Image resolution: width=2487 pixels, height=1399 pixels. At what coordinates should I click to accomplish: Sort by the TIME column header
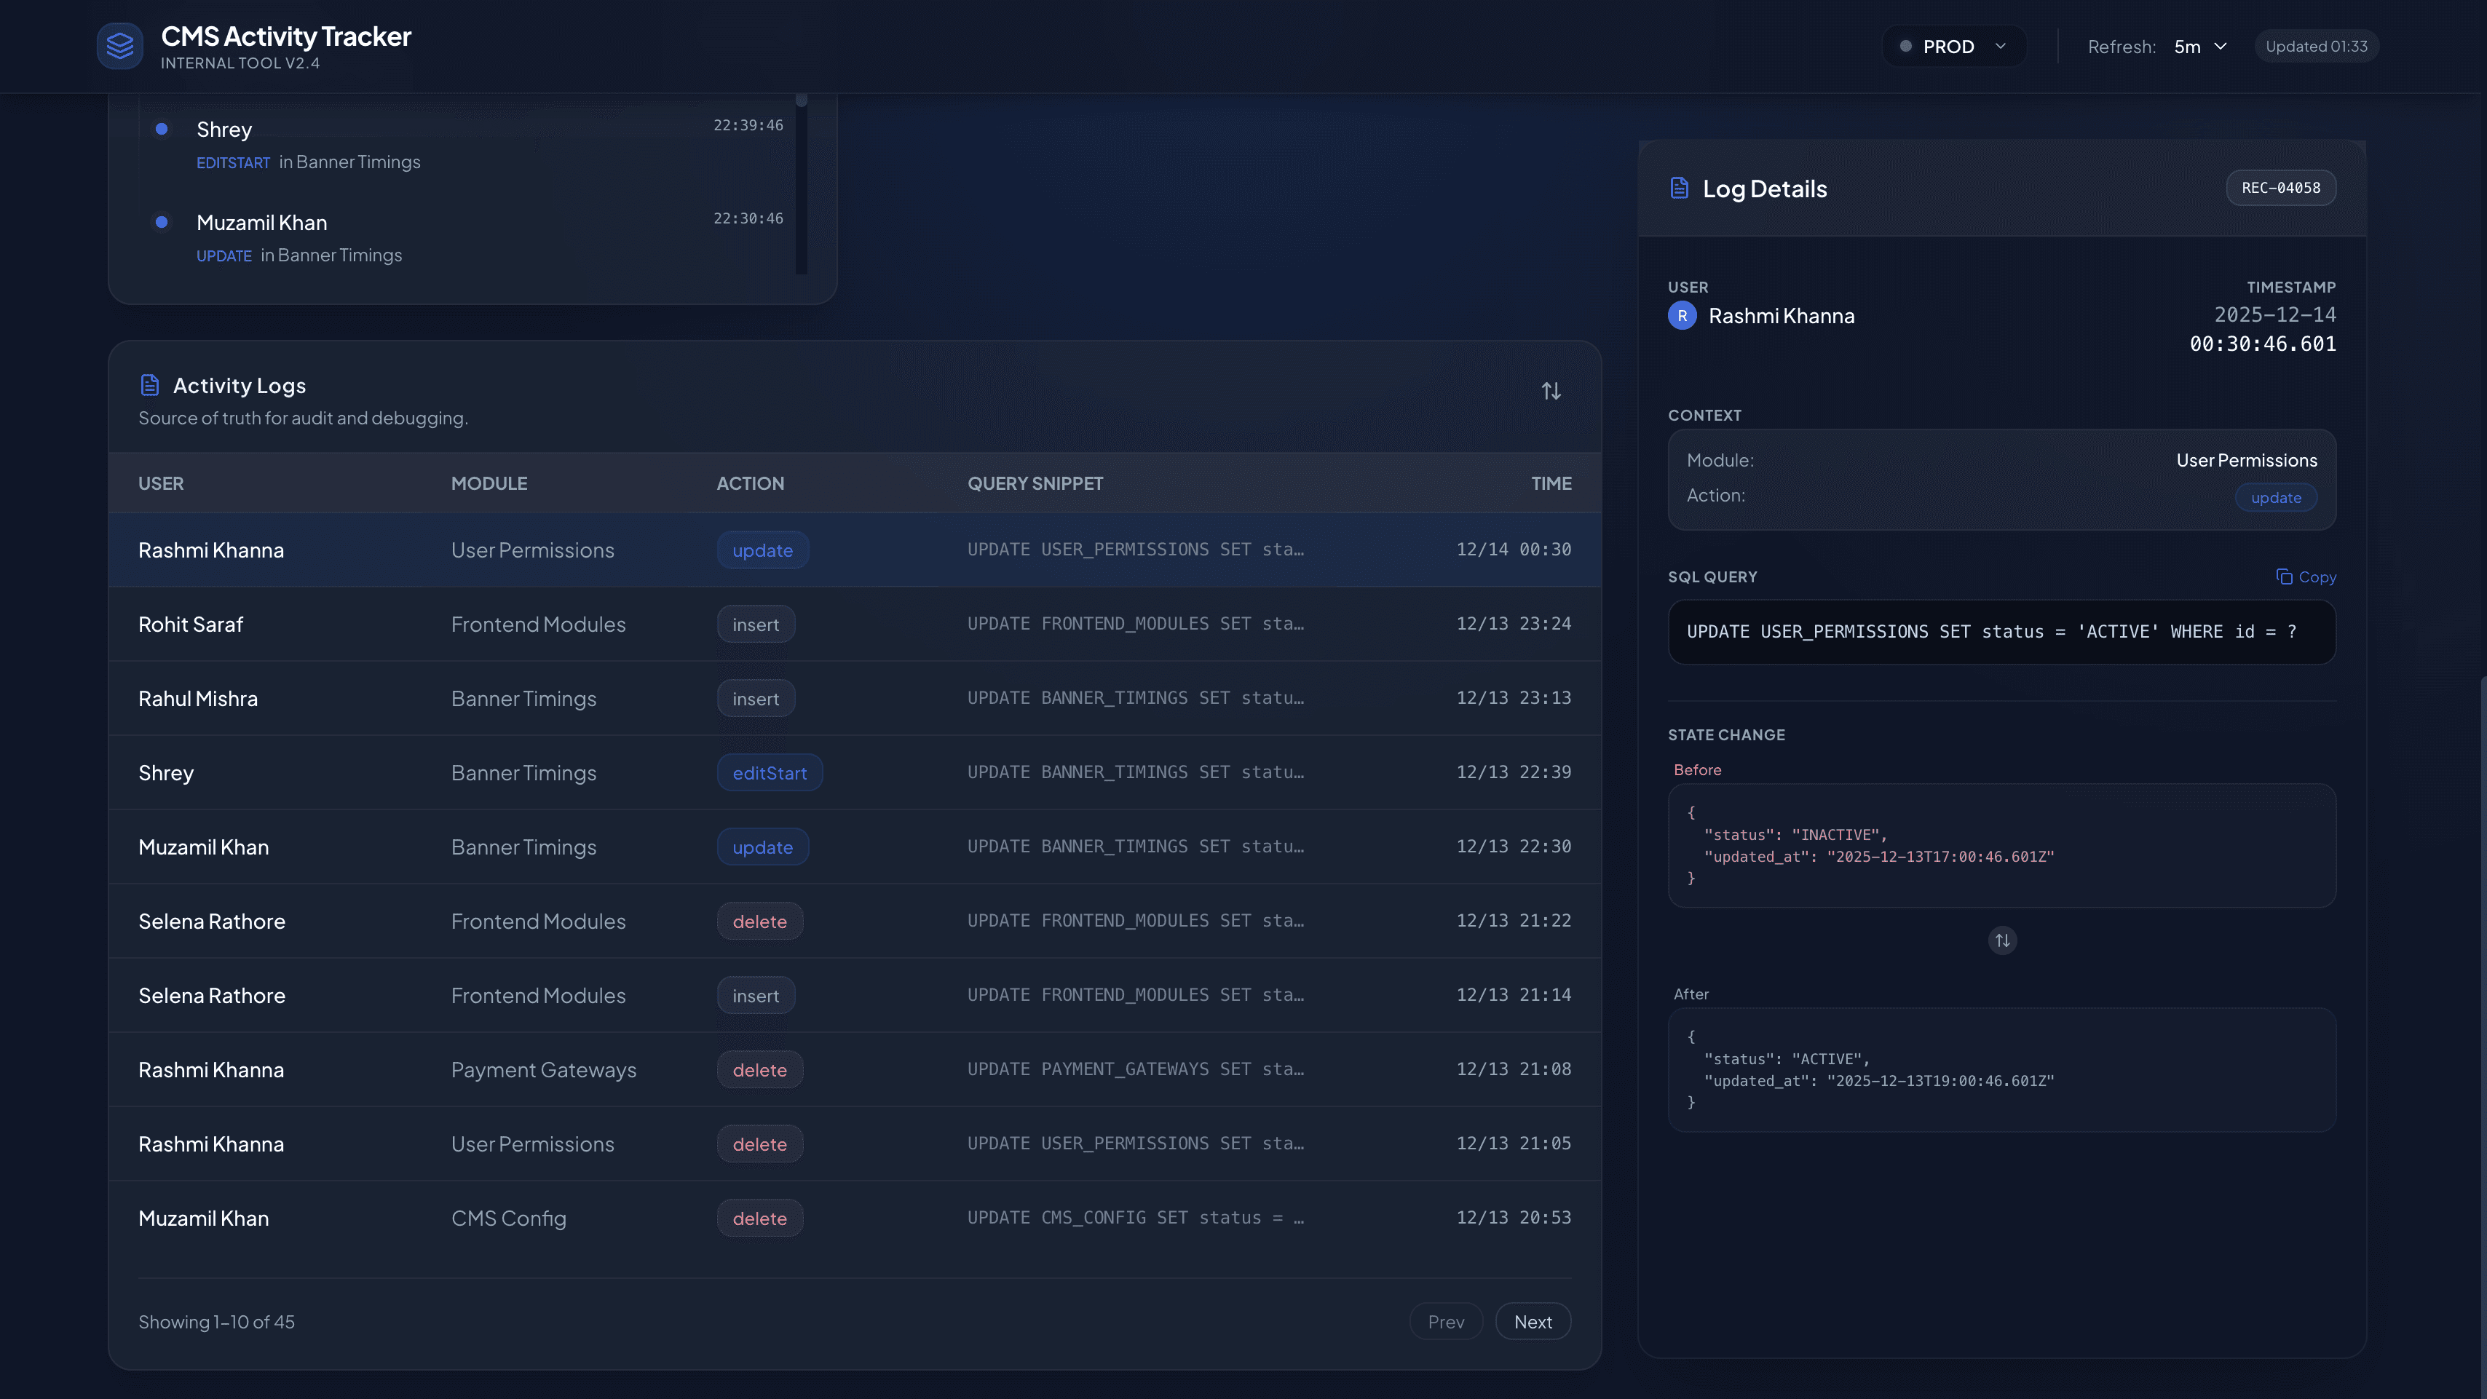tap(1551, 484)
